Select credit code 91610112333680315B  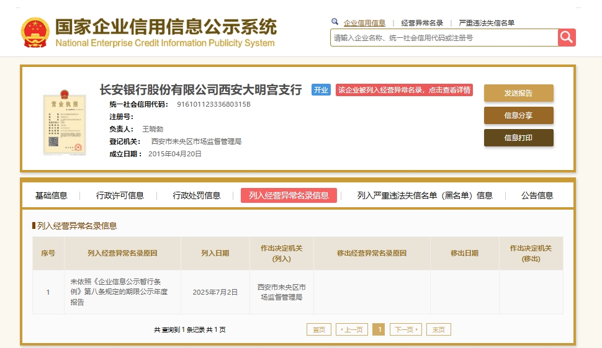[213, 104]
